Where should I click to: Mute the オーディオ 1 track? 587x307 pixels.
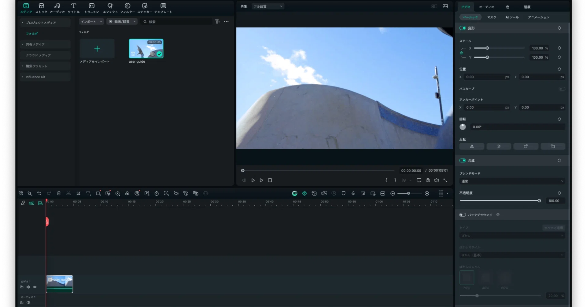pos(28,302)
